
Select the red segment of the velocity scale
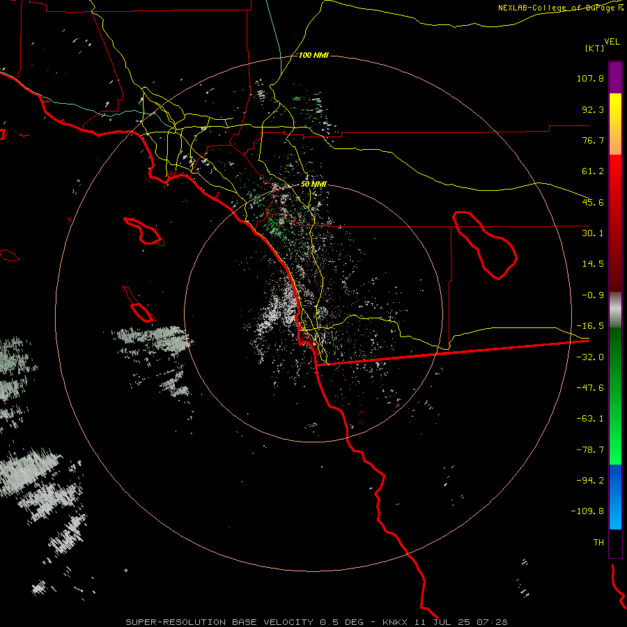615,223
